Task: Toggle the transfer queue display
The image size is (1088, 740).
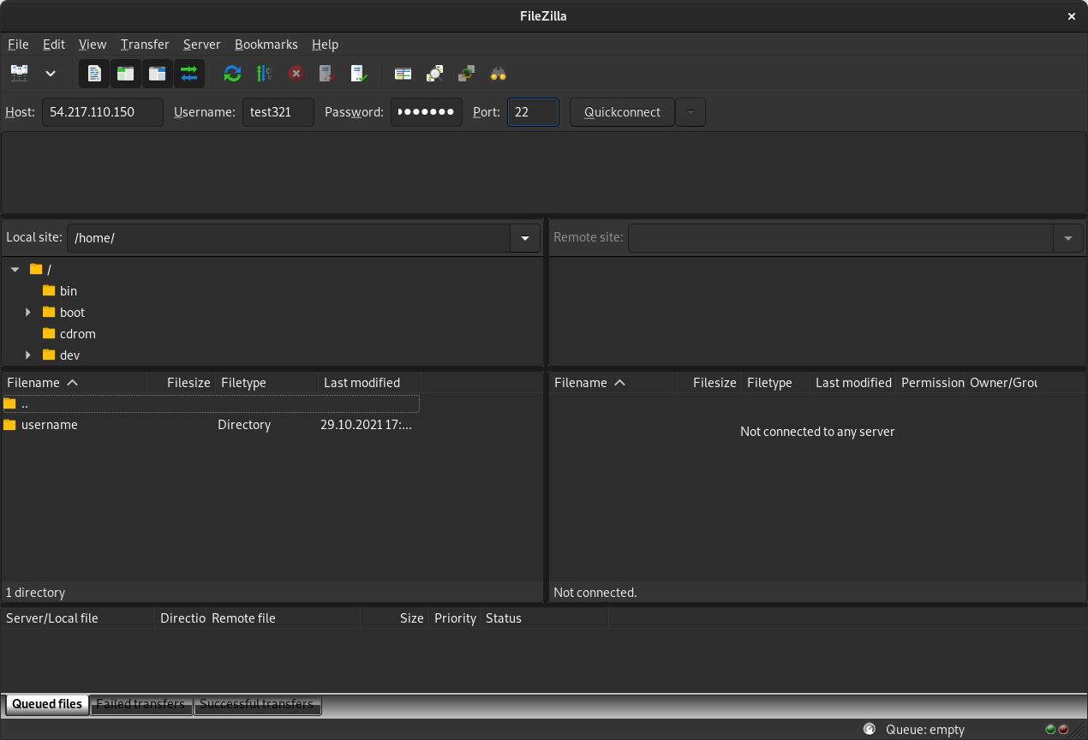Action: (189, 74)
